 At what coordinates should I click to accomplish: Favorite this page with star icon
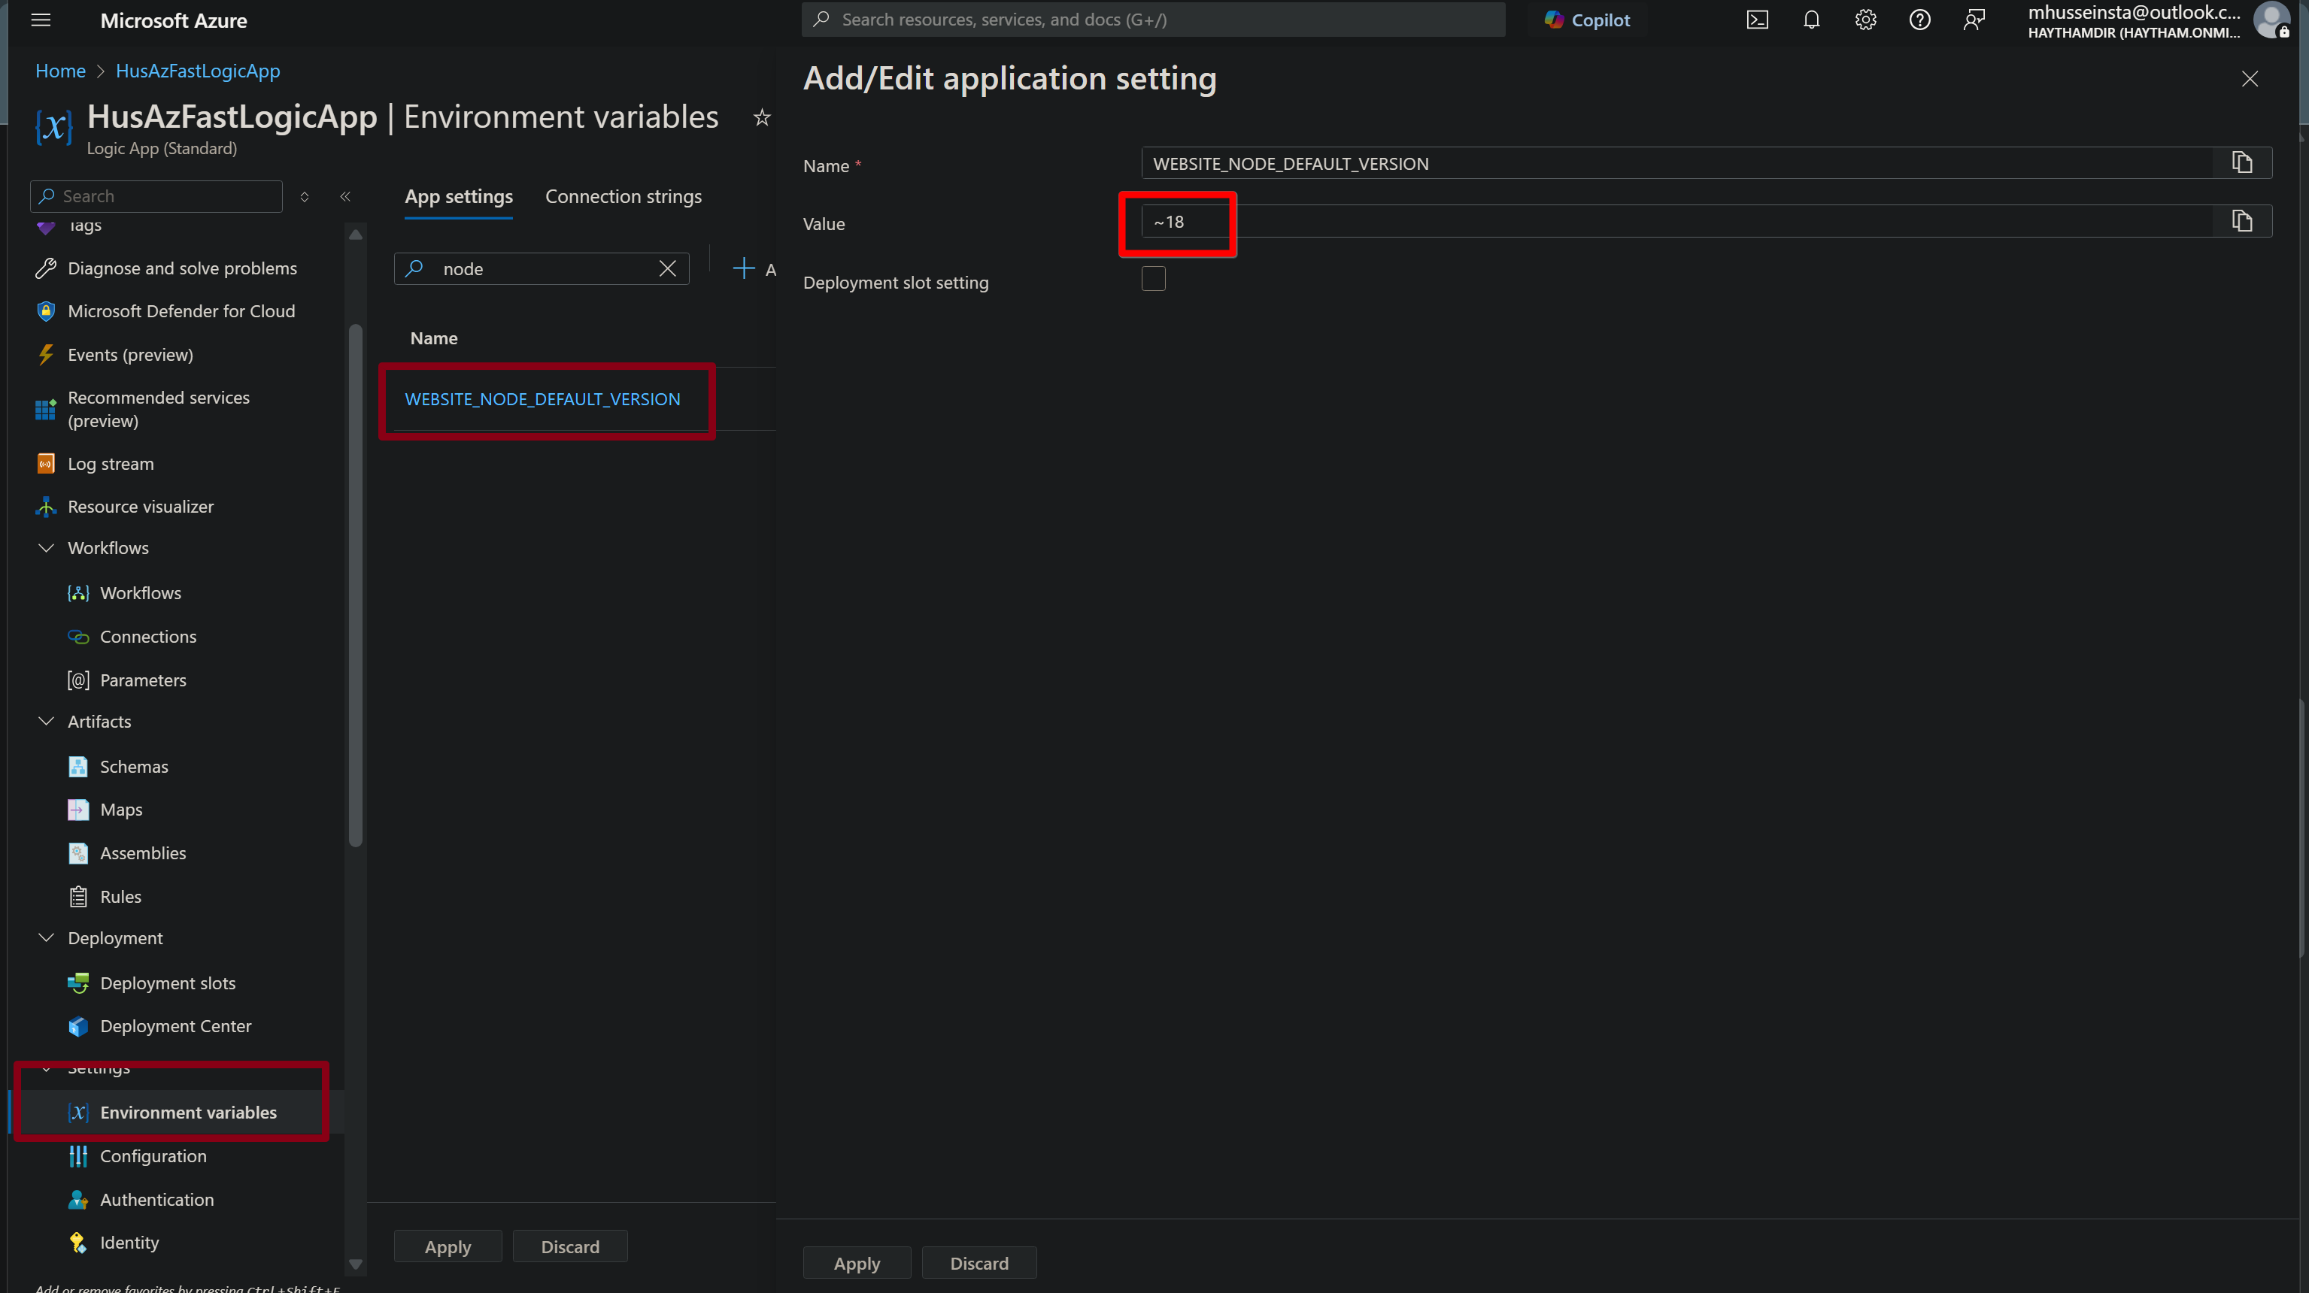coord(762,117)
